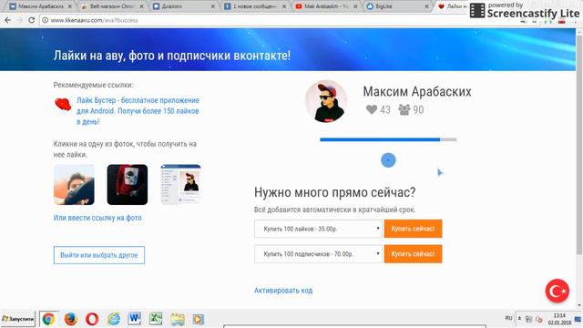
Task: Select the VK profile screenshot thumbnail
Action: 180,184
